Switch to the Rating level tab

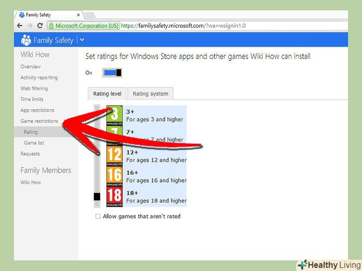[107, 93]
